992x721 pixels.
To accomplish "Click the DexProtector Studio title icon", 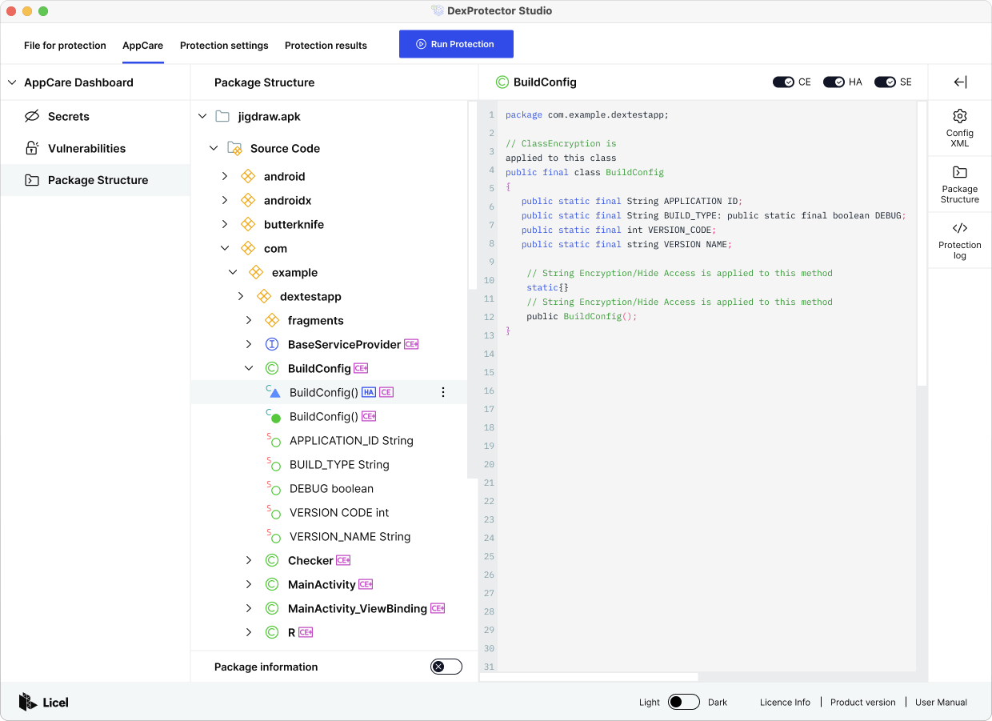I will click(x=438, y=11).
